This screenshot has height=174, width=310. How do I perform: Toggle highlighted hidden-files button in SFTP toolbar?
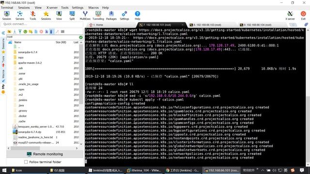click(x=52, y=31)
